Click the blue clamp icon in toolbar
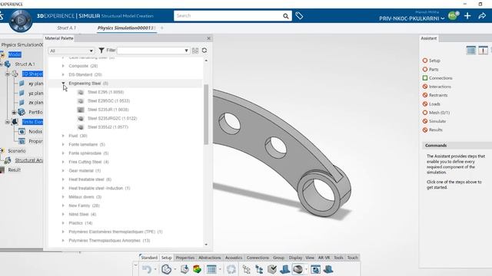 (x=285, y=269)
